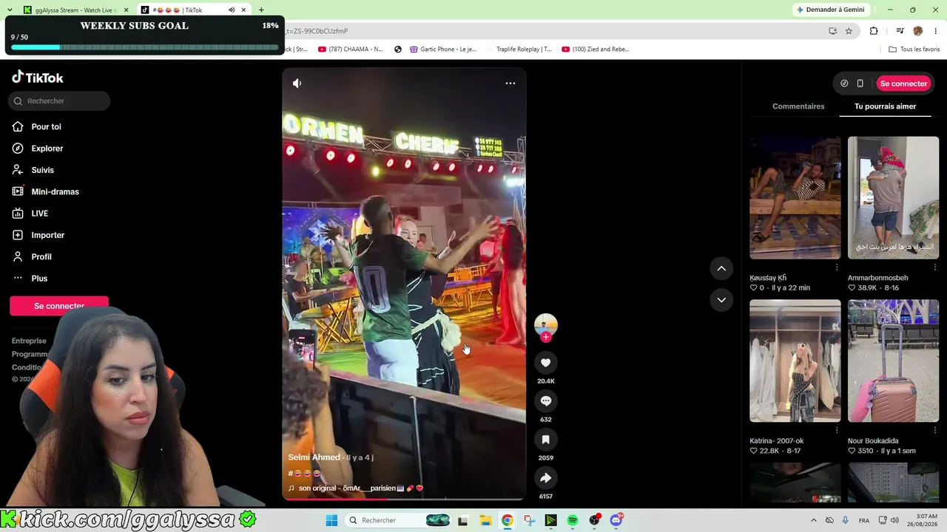947x532 pixels.
Task: Follow the creator via the plus badge
Action: pos(546,338)
